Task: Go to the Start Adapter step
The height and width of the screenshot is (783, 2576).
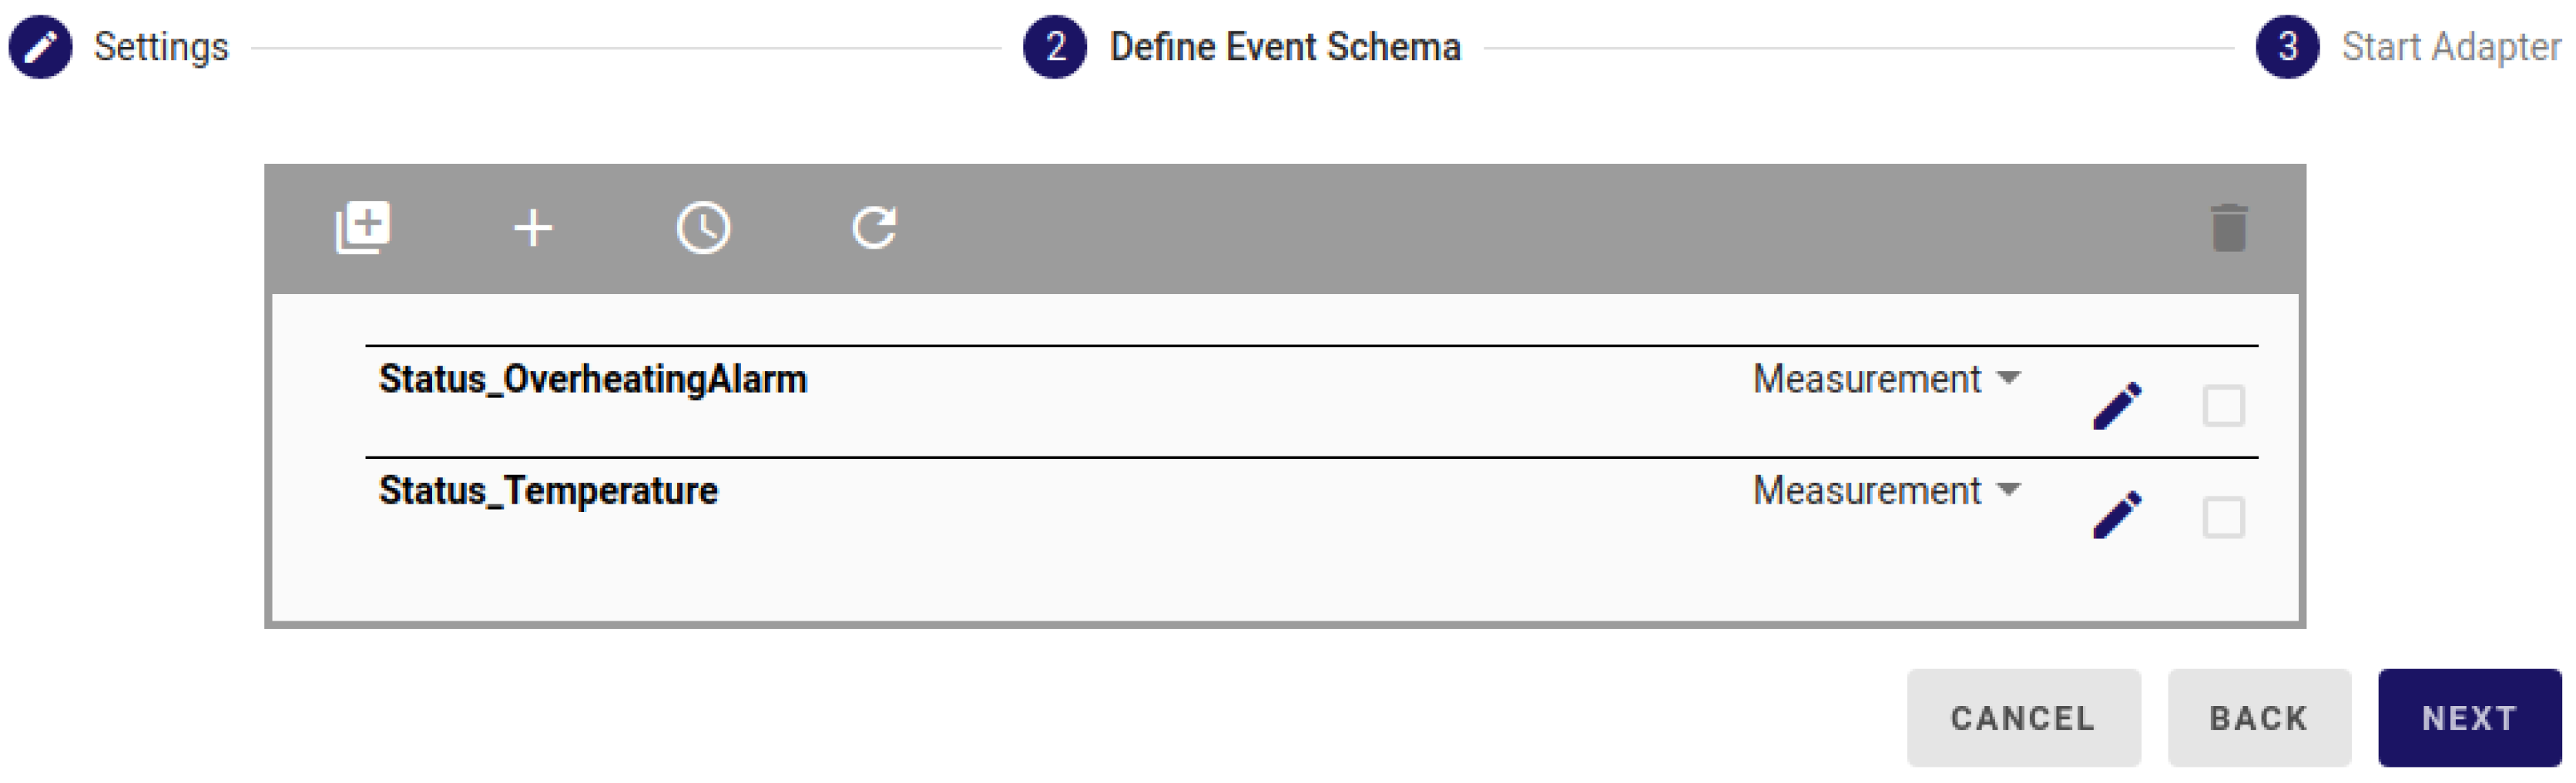Action: pos(2450,47)
